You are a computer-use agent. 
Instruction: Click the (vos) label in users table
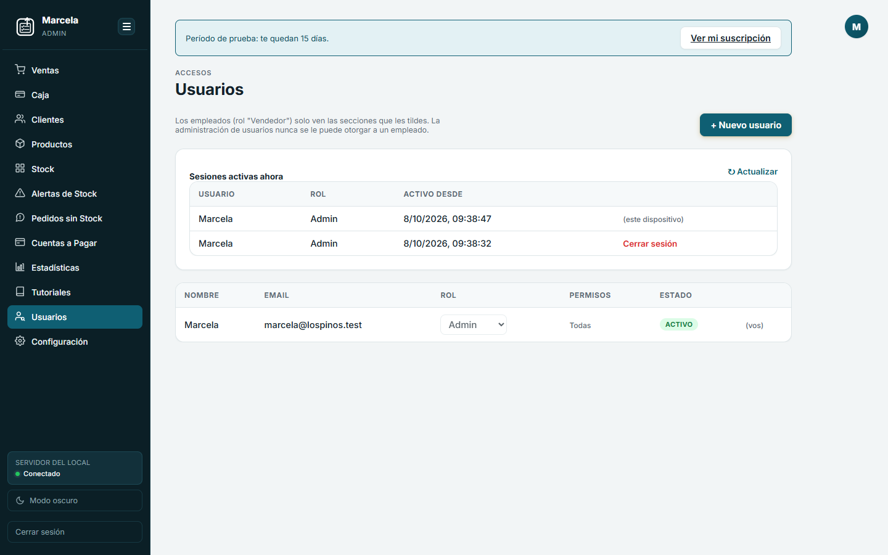tap(754, 326)
